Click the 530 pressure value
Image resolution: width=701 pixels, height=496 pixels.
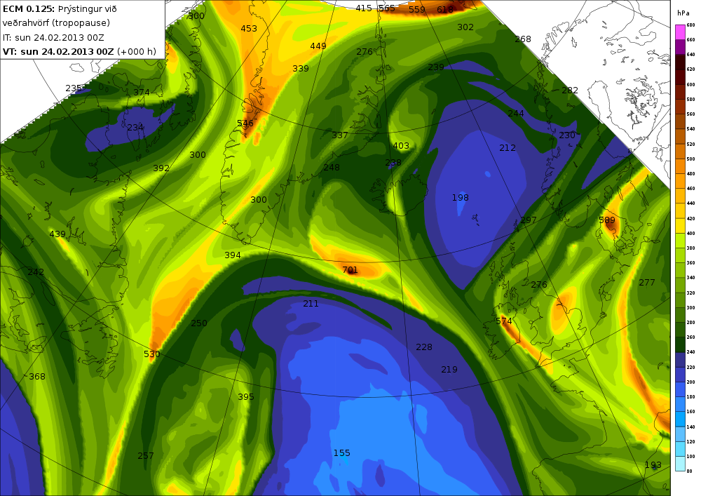[x=152, y=354]
